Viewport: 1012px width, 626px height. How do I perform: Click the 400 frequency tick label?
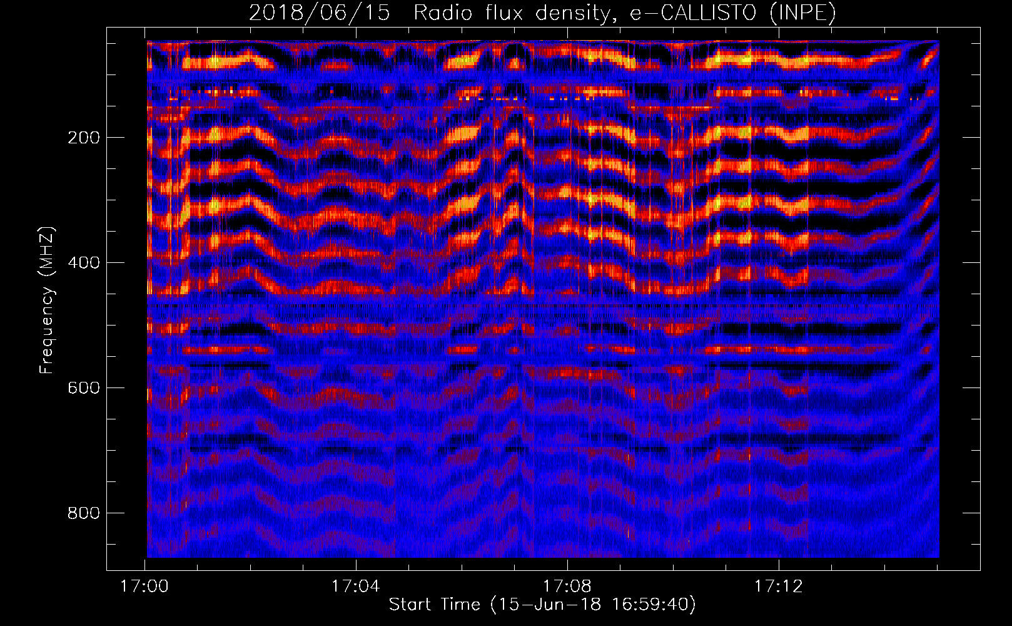click(x=84, y=263)
